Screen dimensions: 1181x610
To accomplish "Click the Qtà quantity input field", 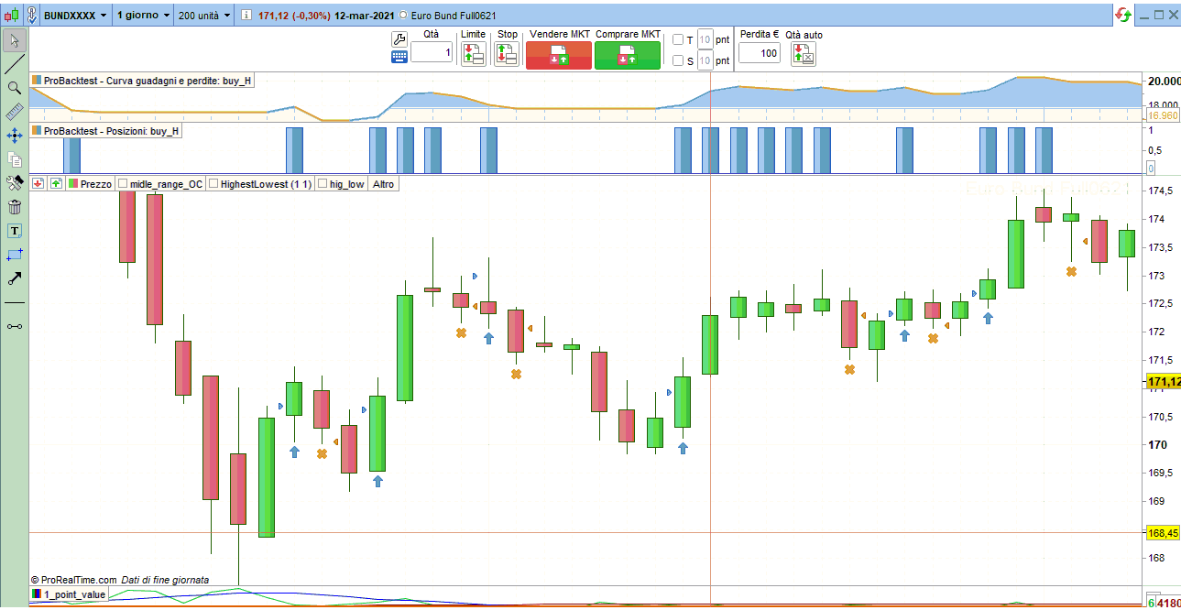I will click(432, 53).
